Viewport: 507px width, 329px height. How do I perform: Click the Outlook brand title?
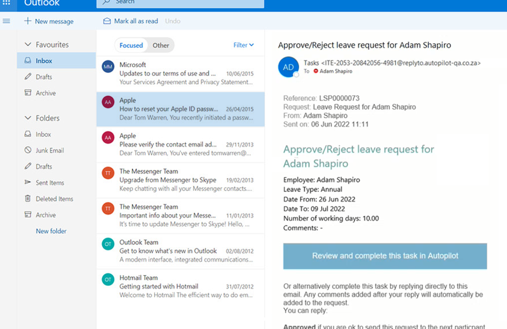click(x=42, y=3)
